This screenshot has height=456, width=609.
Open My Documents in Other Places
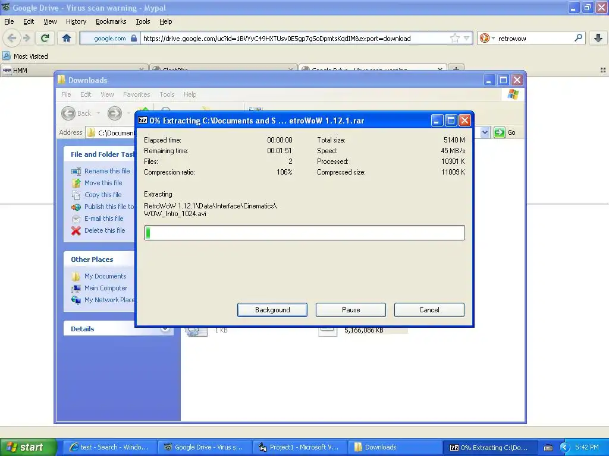[x=105, y=276]
